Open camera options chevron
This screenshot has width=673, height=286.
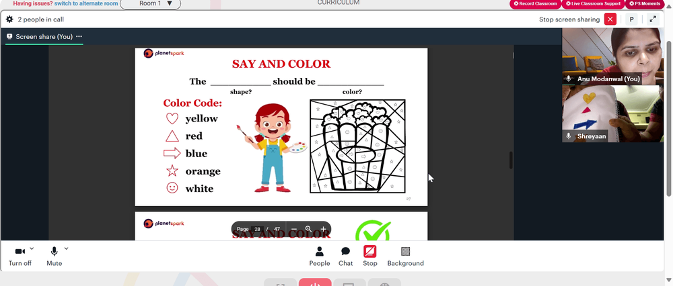tap(32, 248)
